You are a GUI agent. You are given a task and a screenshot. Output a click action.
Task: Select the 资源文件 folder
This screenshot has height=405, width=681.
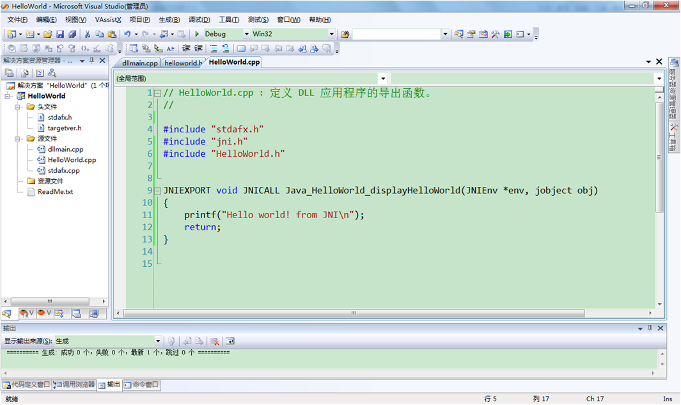[50, 181]
